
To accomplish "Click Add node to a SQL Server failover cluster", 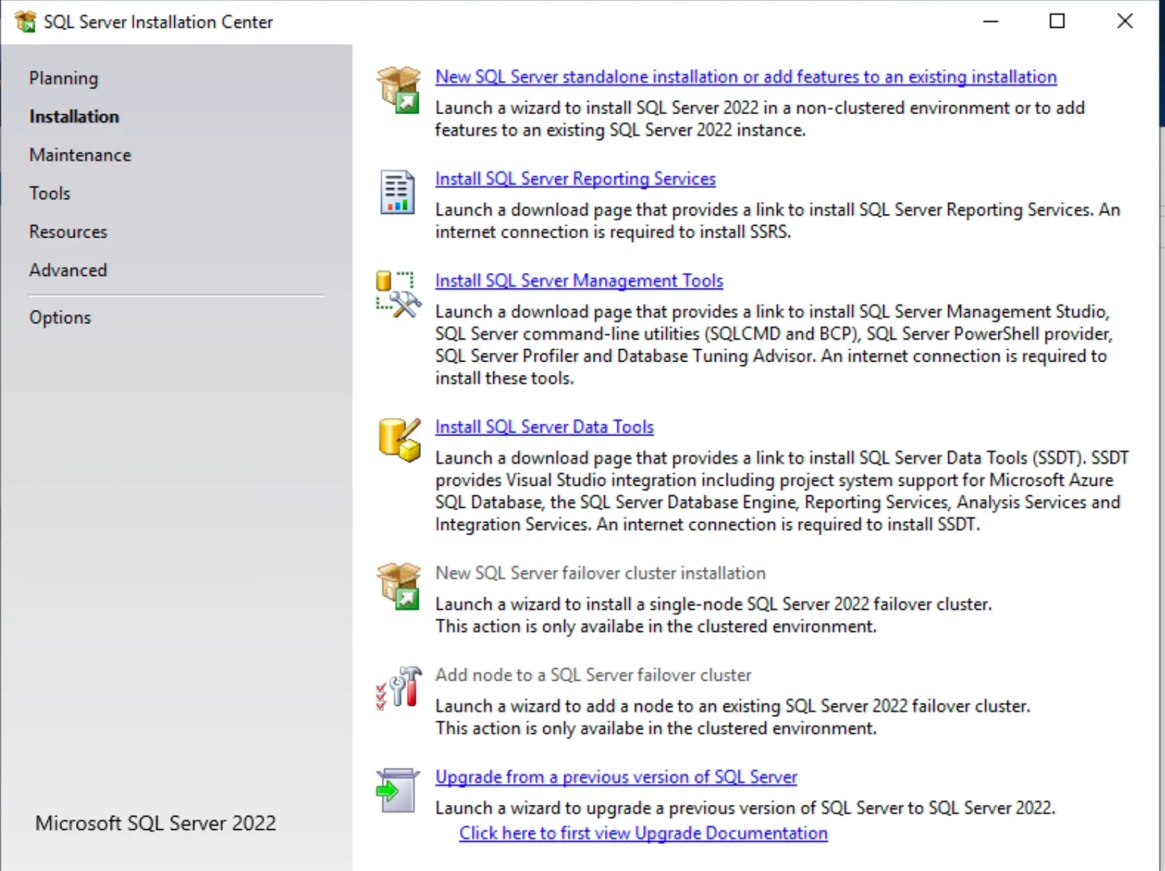I will tap(594, 675).
